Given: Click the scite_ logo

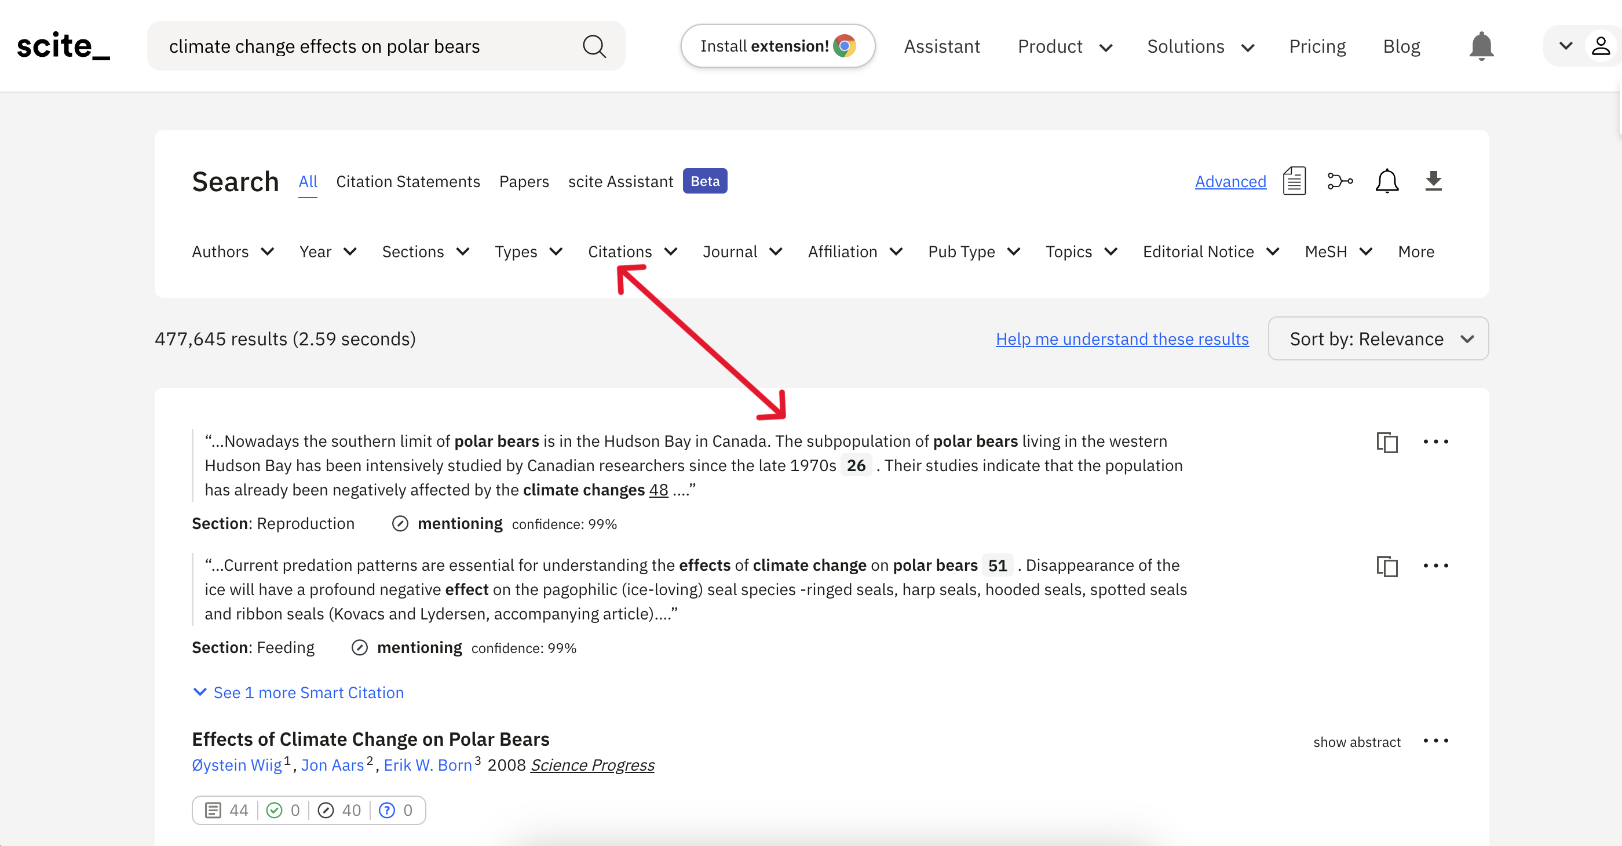Looking at the screenshot, I should click(63, 46).
